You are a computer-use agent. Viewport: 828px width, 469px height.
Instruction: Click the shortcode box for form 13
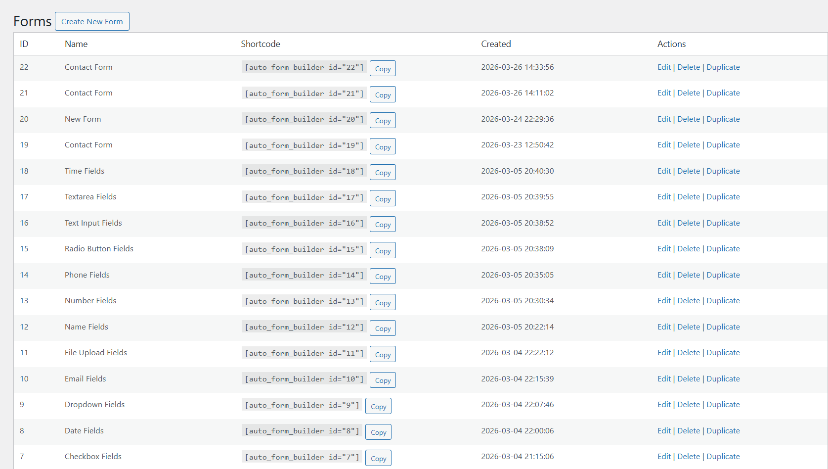coord(304,301)
